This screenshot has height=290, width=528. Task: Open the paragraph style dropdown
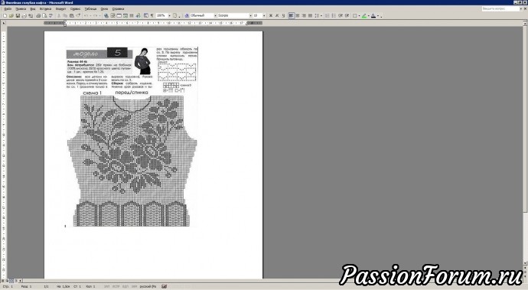[x=216, y=15]
